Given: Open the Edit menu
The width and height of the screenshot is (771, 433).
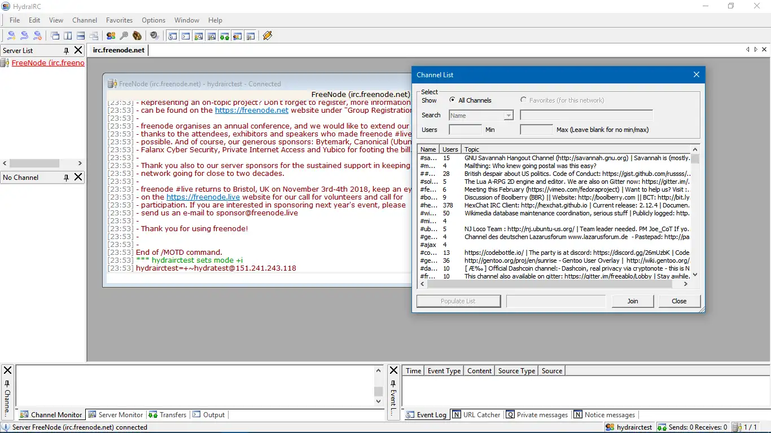Looking at the screenshot, I should pyautogui.click(x=34, y=20).
